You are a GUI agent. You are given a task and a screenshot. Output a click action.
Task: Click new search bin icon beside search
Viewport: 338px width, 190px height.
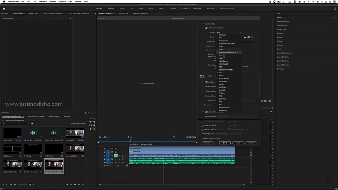[32, 124]
